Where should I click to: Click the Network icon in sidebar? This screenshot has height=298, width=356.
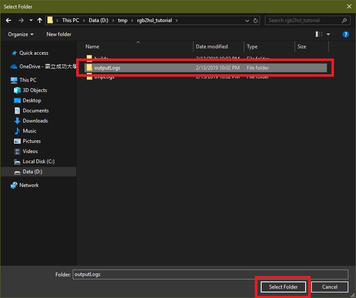[x=14, y=185]
